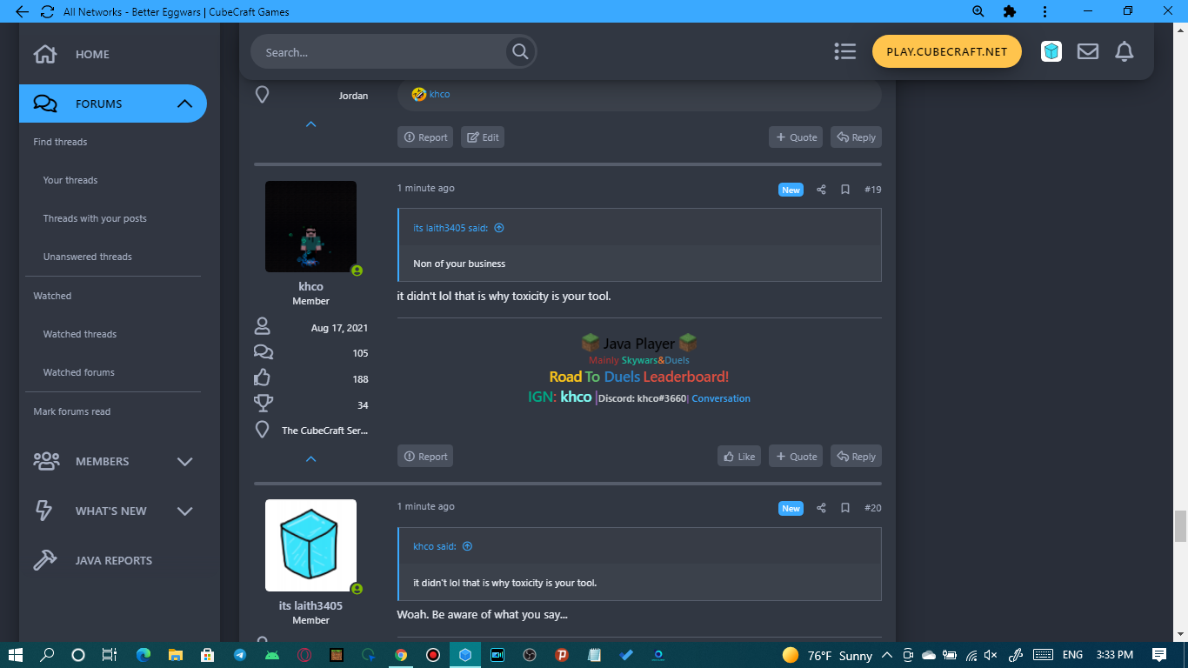Click the Members people icon
1188x668 pixels.
point(46,461)
